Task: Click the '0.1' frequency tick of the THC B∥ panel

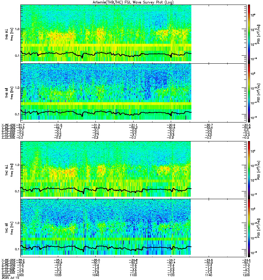Action: point(17,249)
